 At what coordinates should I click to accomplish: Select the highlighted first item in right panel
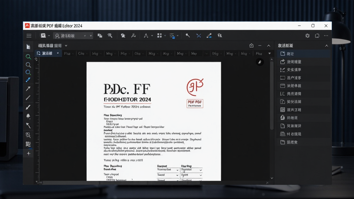pos(303,54)
